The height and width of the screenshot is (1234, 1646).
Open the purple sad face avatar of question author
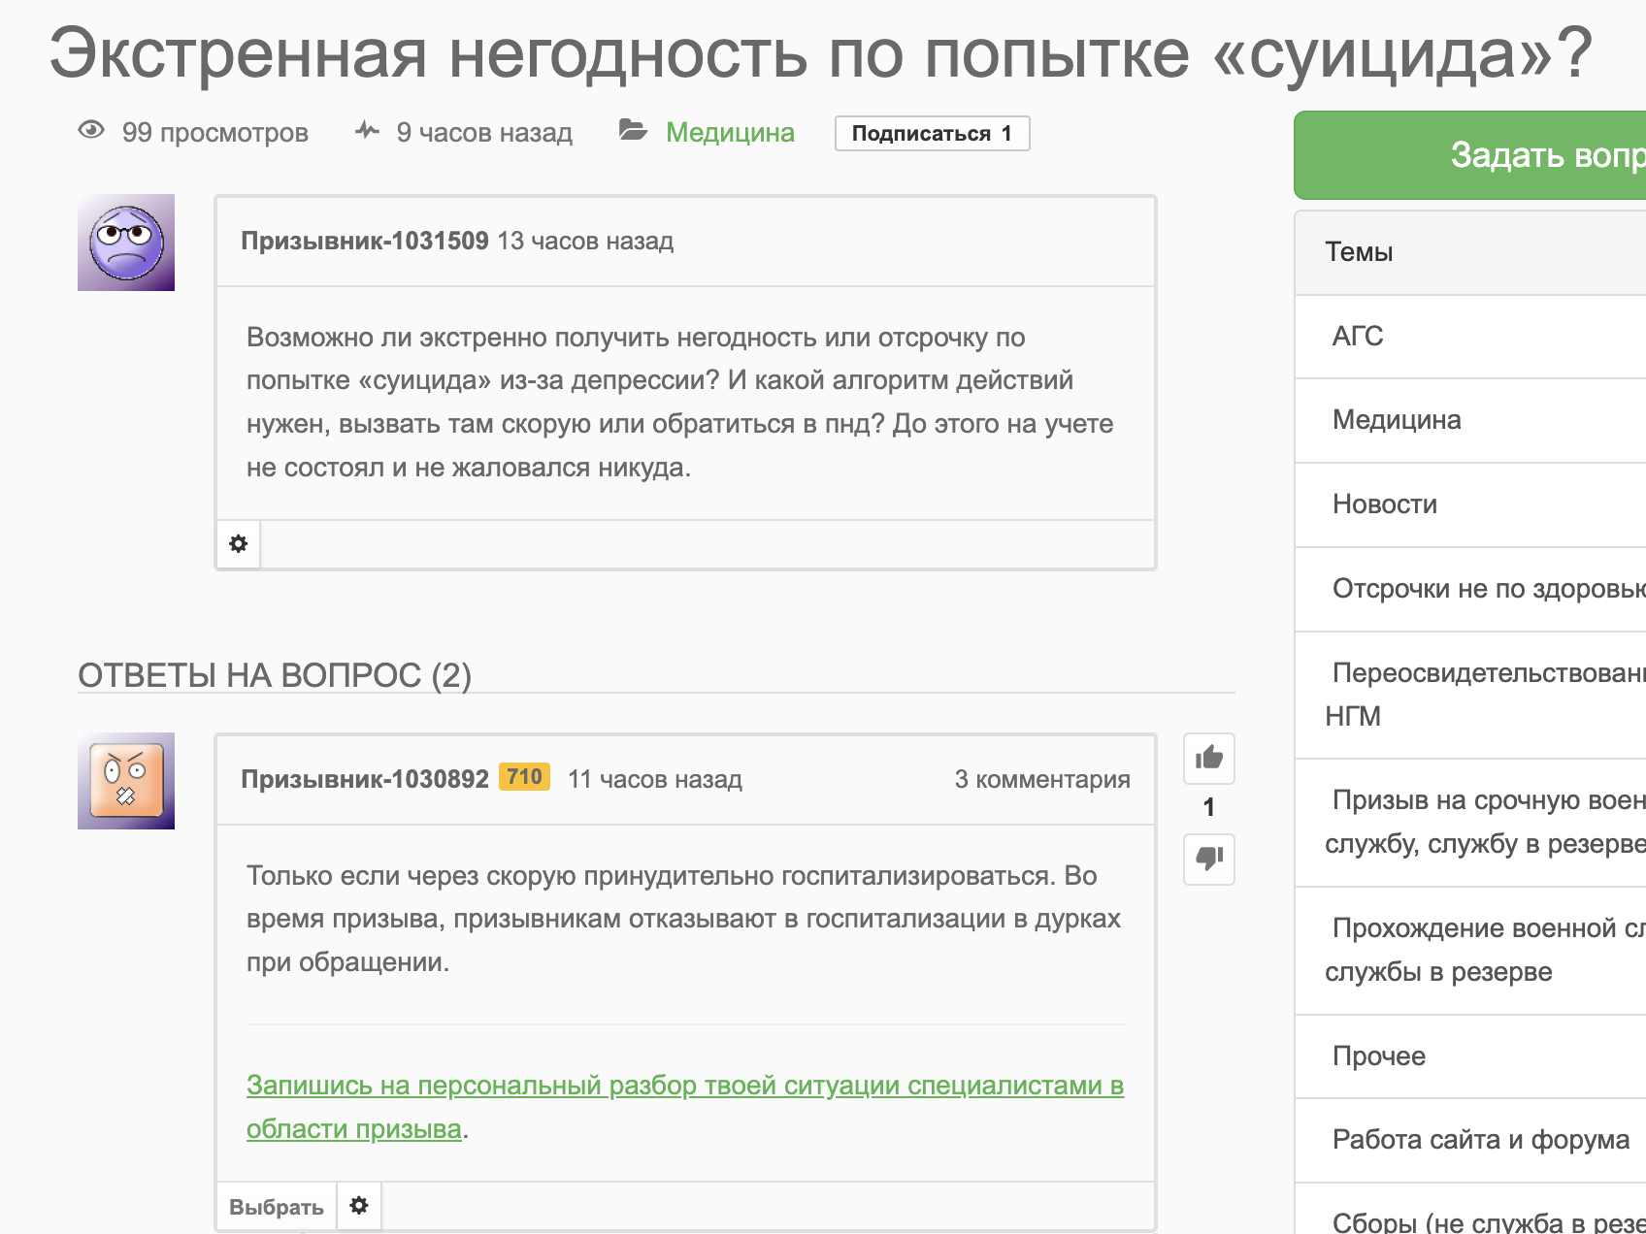(x=126, y=243)
